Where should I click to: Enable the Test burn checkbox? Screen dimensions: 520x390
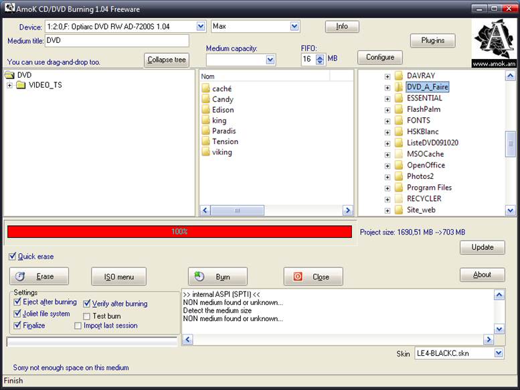(x=86, y=316)
